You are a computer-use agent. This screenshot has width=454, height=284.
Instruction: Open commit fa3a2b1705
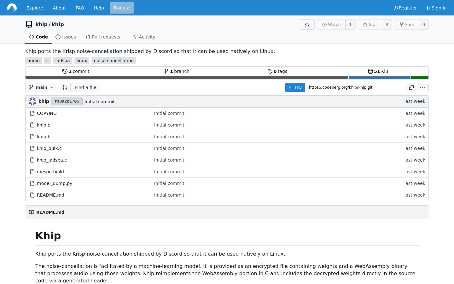[x=67, y=101]
